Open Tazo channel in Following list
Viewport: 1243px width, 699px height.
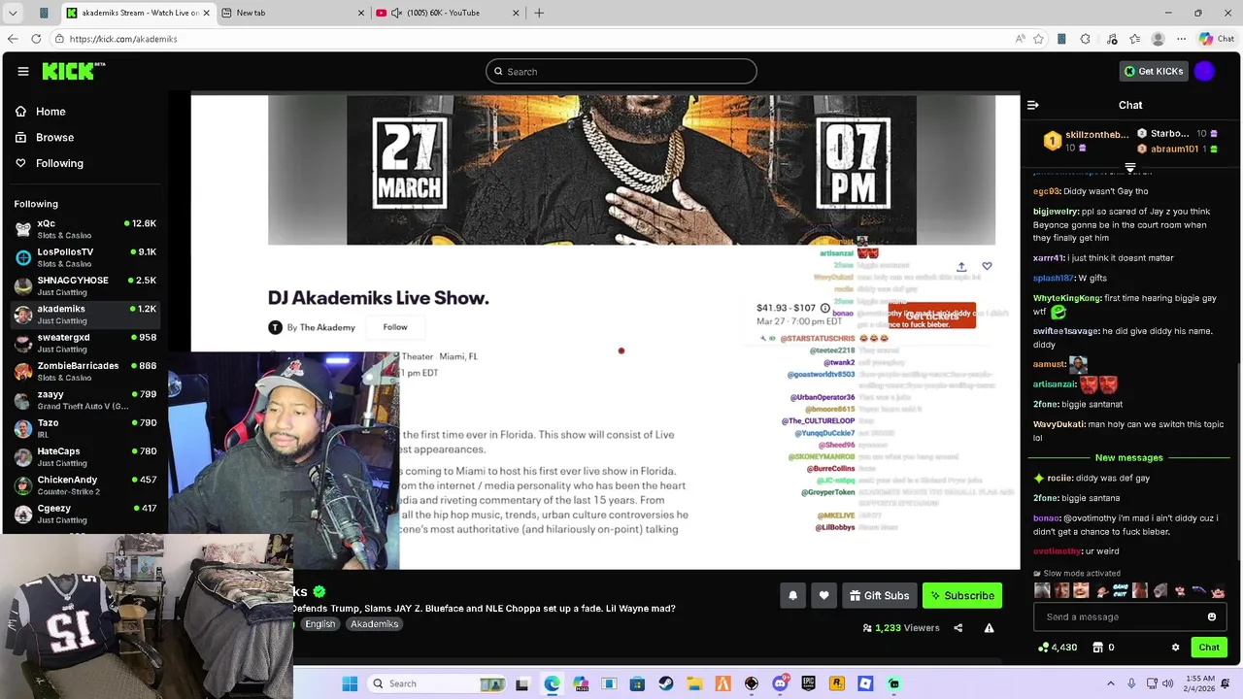(x=85, y=428)
